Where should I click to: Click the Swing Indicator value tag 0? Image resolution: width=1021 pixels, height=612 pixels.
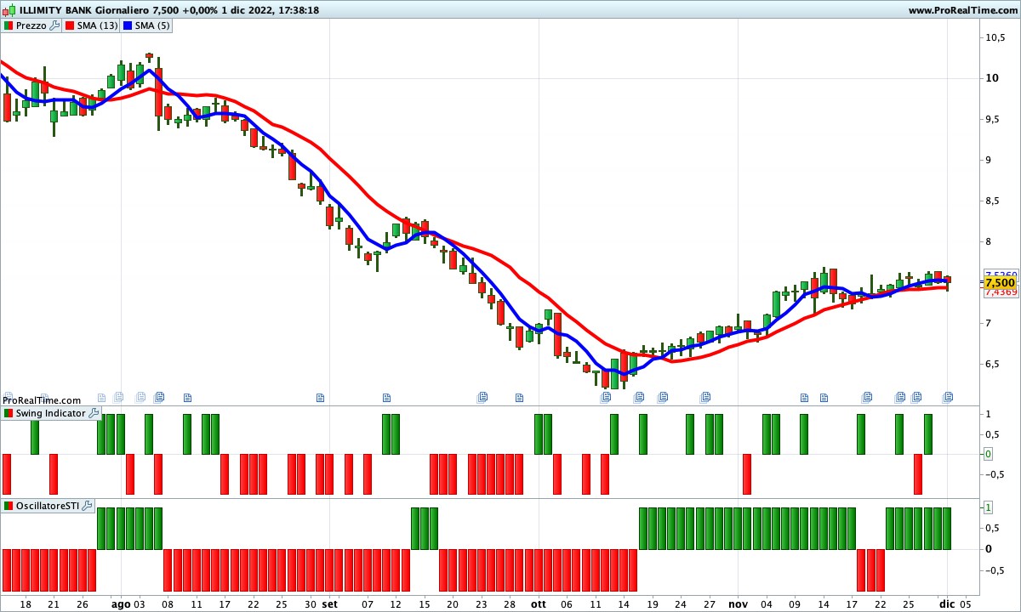(988, 454)
